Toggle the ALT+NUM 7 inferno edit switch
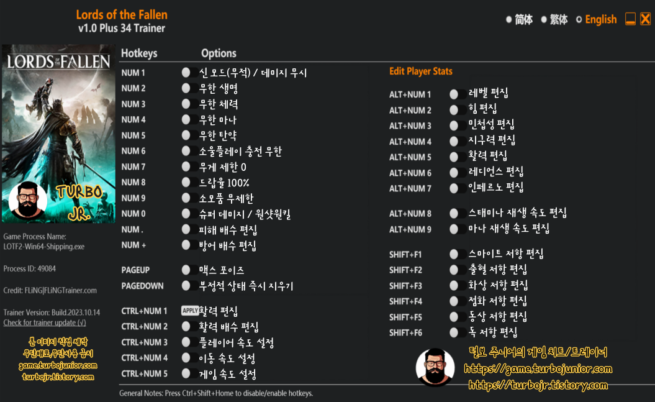Image resolution: width=655 pixels, height=402 pixels. (x=458, y=188)
